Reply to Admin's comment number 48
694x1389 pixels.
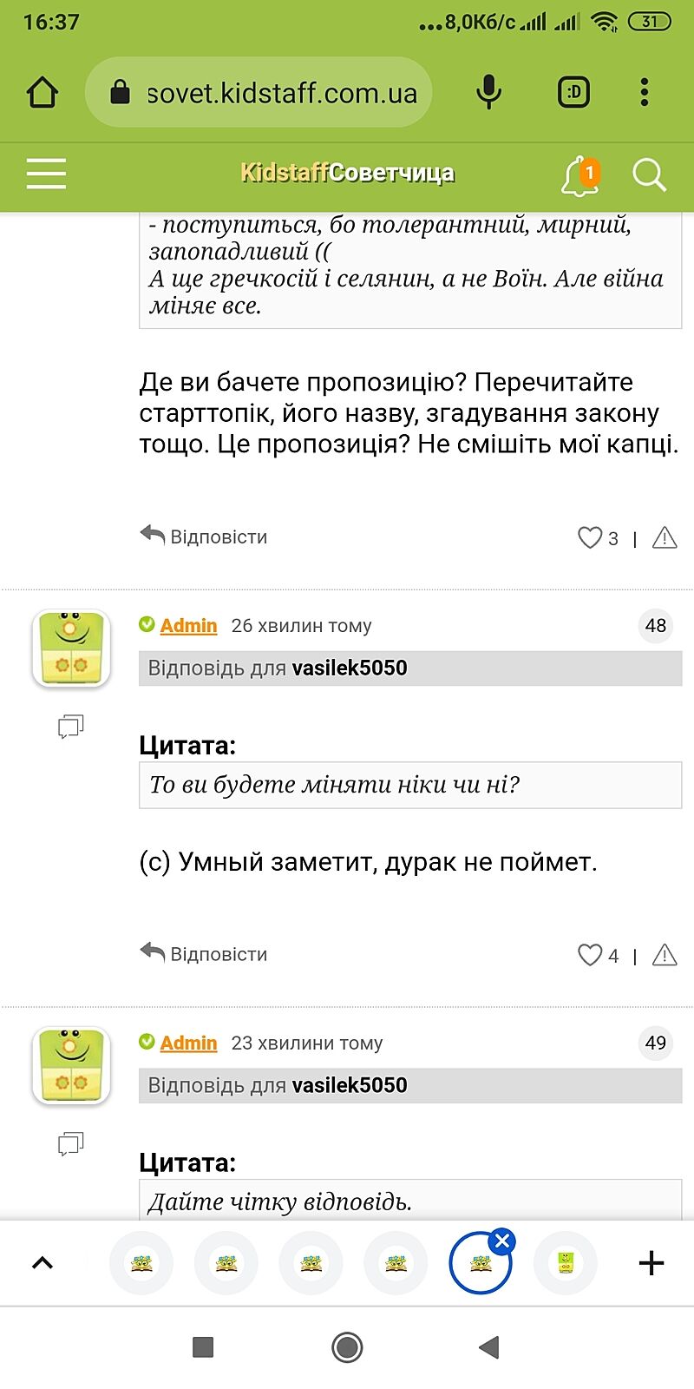tap(205, 954)
